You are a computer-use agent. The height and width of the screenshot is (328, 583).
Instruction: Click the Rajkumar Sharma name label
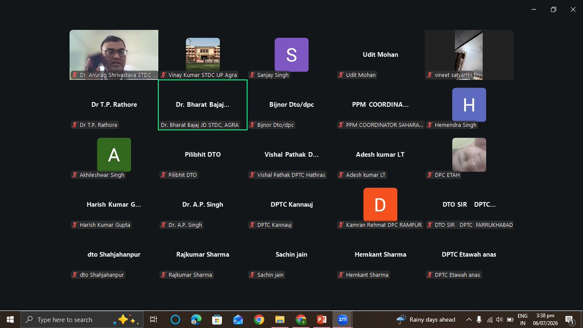click(x=190, y=275)
